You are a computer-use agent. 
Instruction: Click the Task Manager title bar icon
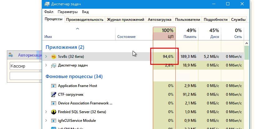[47, 4]
